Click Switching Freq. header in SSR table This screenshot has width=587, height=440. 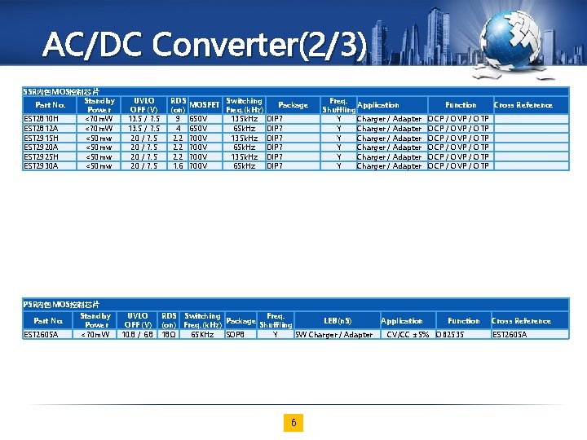[x=244, y=105]
